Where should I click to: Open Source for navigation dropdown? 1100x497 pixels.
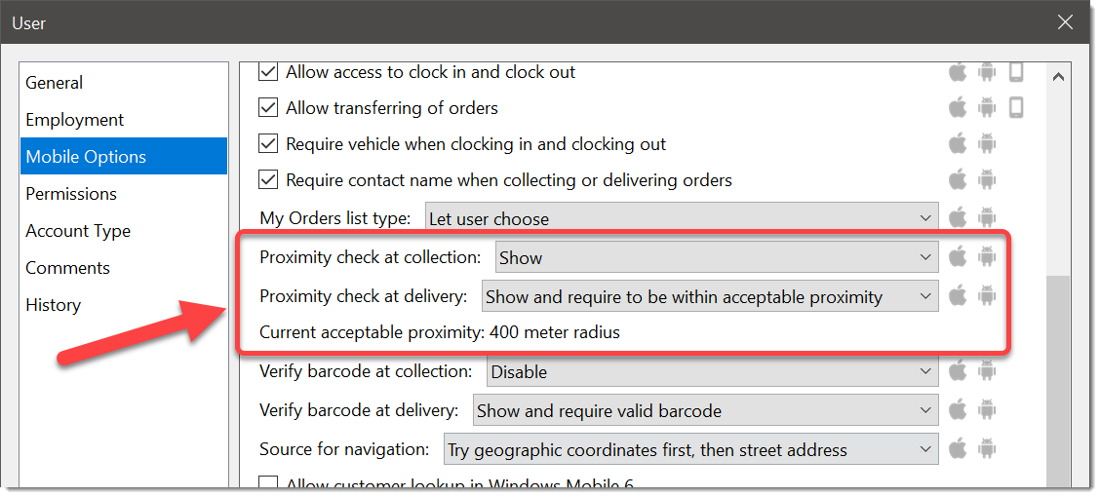[x=691, y=449]
